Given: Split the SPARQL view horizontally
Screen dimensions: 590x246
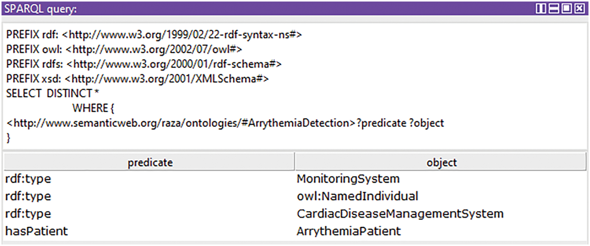Looking at the screenshot, I should click(553, 9).
